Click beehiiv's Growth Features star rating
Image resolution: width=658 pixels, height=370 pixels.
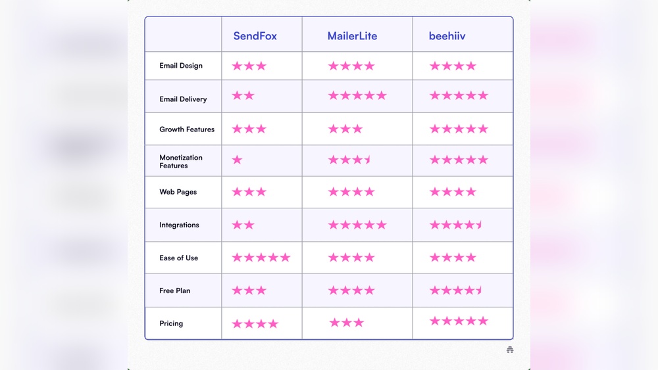click(459, 129)
